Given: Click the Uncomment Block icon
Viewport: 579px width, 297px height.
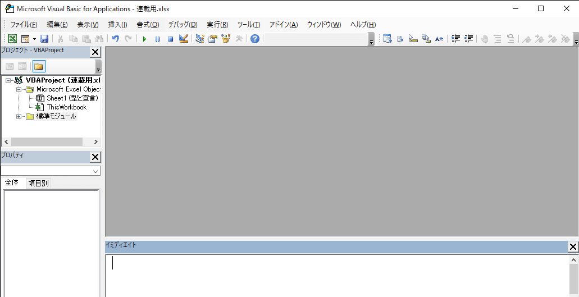Looking at the screenshot, I should pyautogui.click(x=510, y=39).
